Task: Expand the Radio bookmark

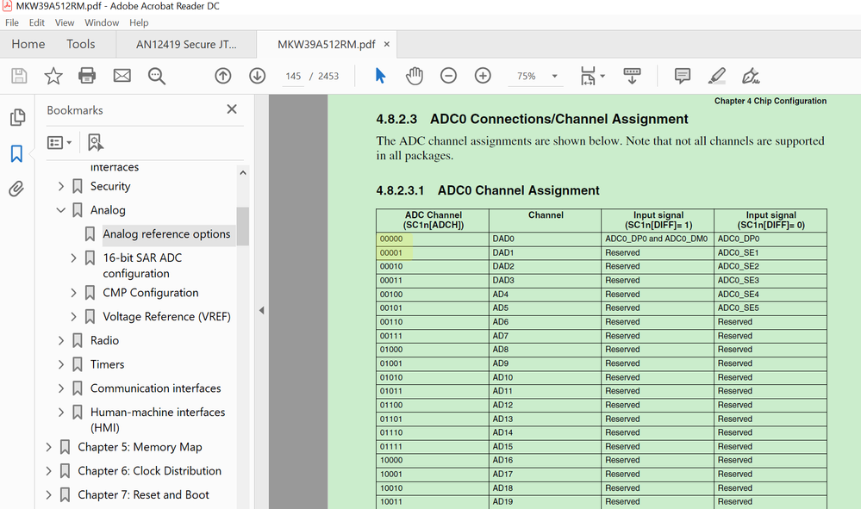Action: tap(61, 340)
